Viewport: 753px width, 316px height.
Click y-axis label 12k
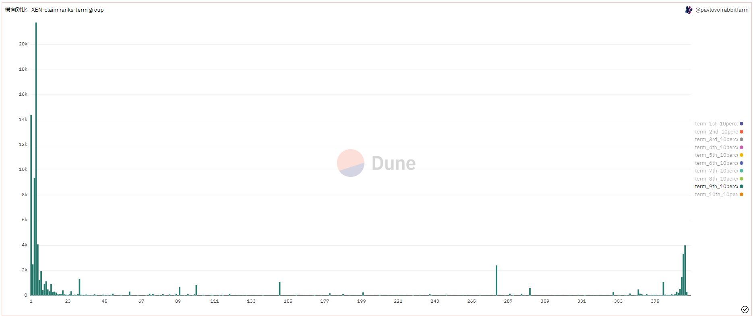pyautogui.click(x=23, y=144)
